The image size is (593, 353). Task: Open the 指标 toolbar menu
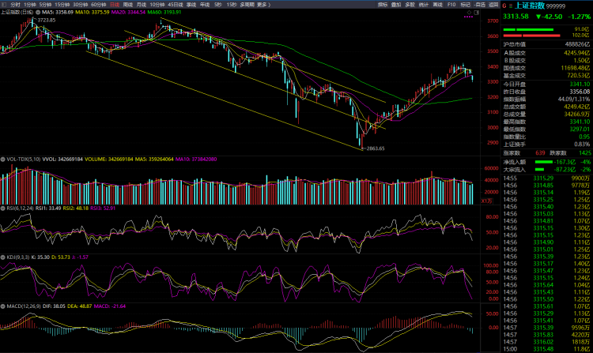pyautogui.click(x=383, y=4)
